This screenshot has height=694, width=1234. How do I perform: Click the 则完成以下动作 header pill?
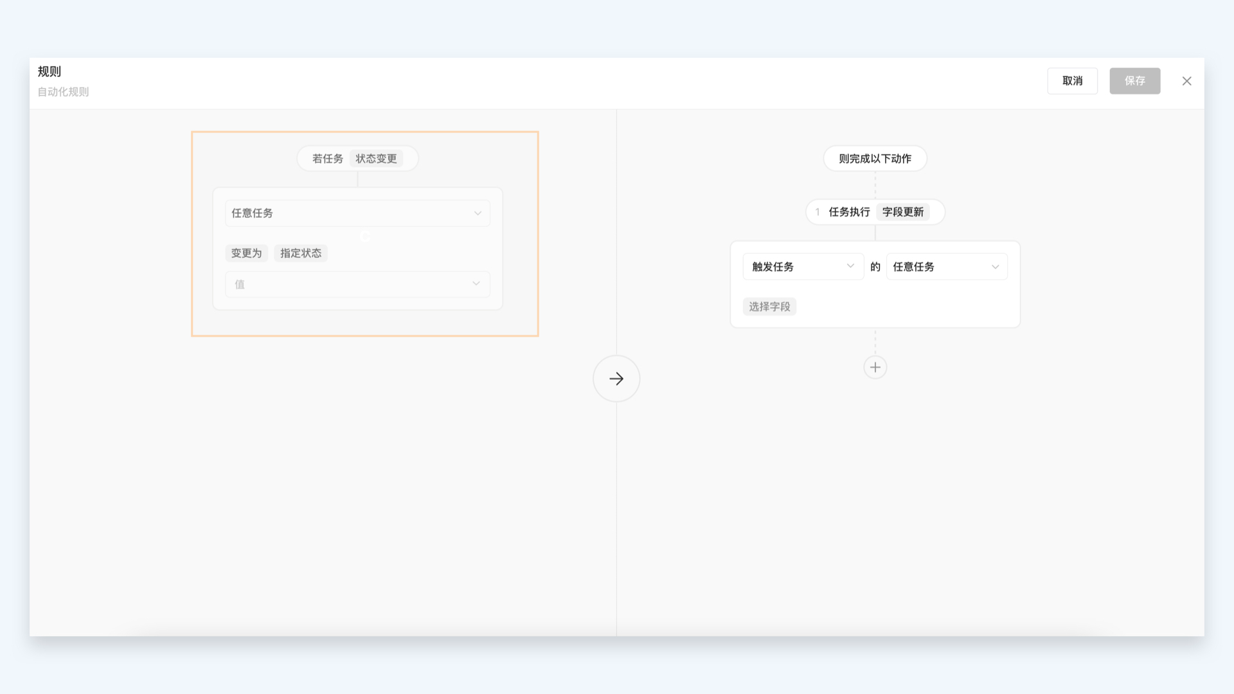(x=875, y=159)
